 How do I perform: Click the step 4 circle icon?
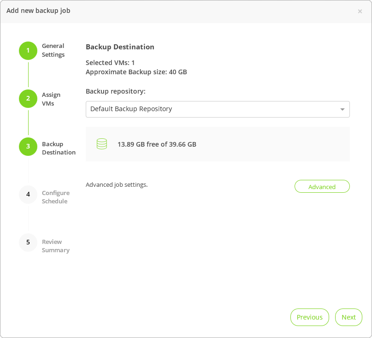(28, 195)
